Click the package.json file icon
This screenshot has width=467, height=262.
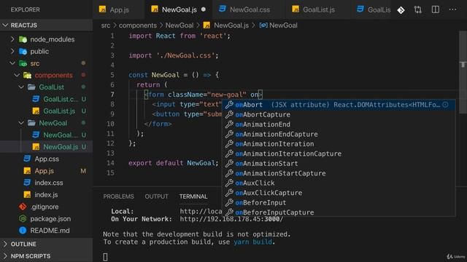click(x=23, y=218)
